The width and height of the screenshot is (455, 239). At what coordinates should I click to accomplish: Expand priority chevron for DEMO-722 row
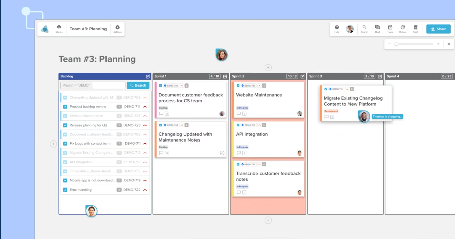point(145,190)
